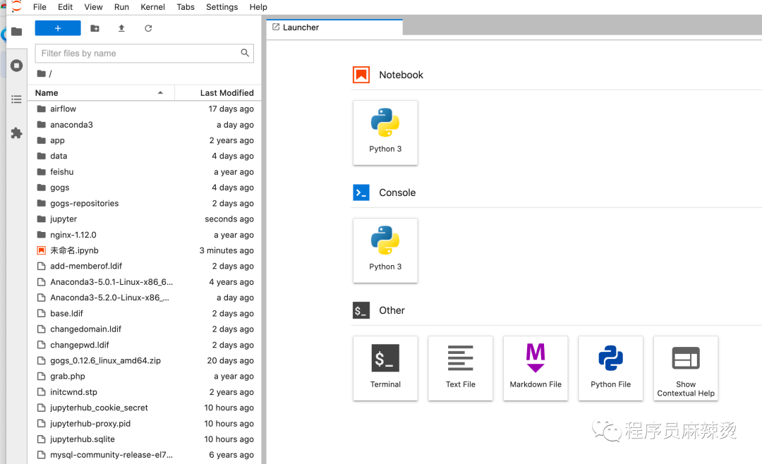The image size is (762, 464).
Task: Open the Kernel menu
Action: click(152, 7)
